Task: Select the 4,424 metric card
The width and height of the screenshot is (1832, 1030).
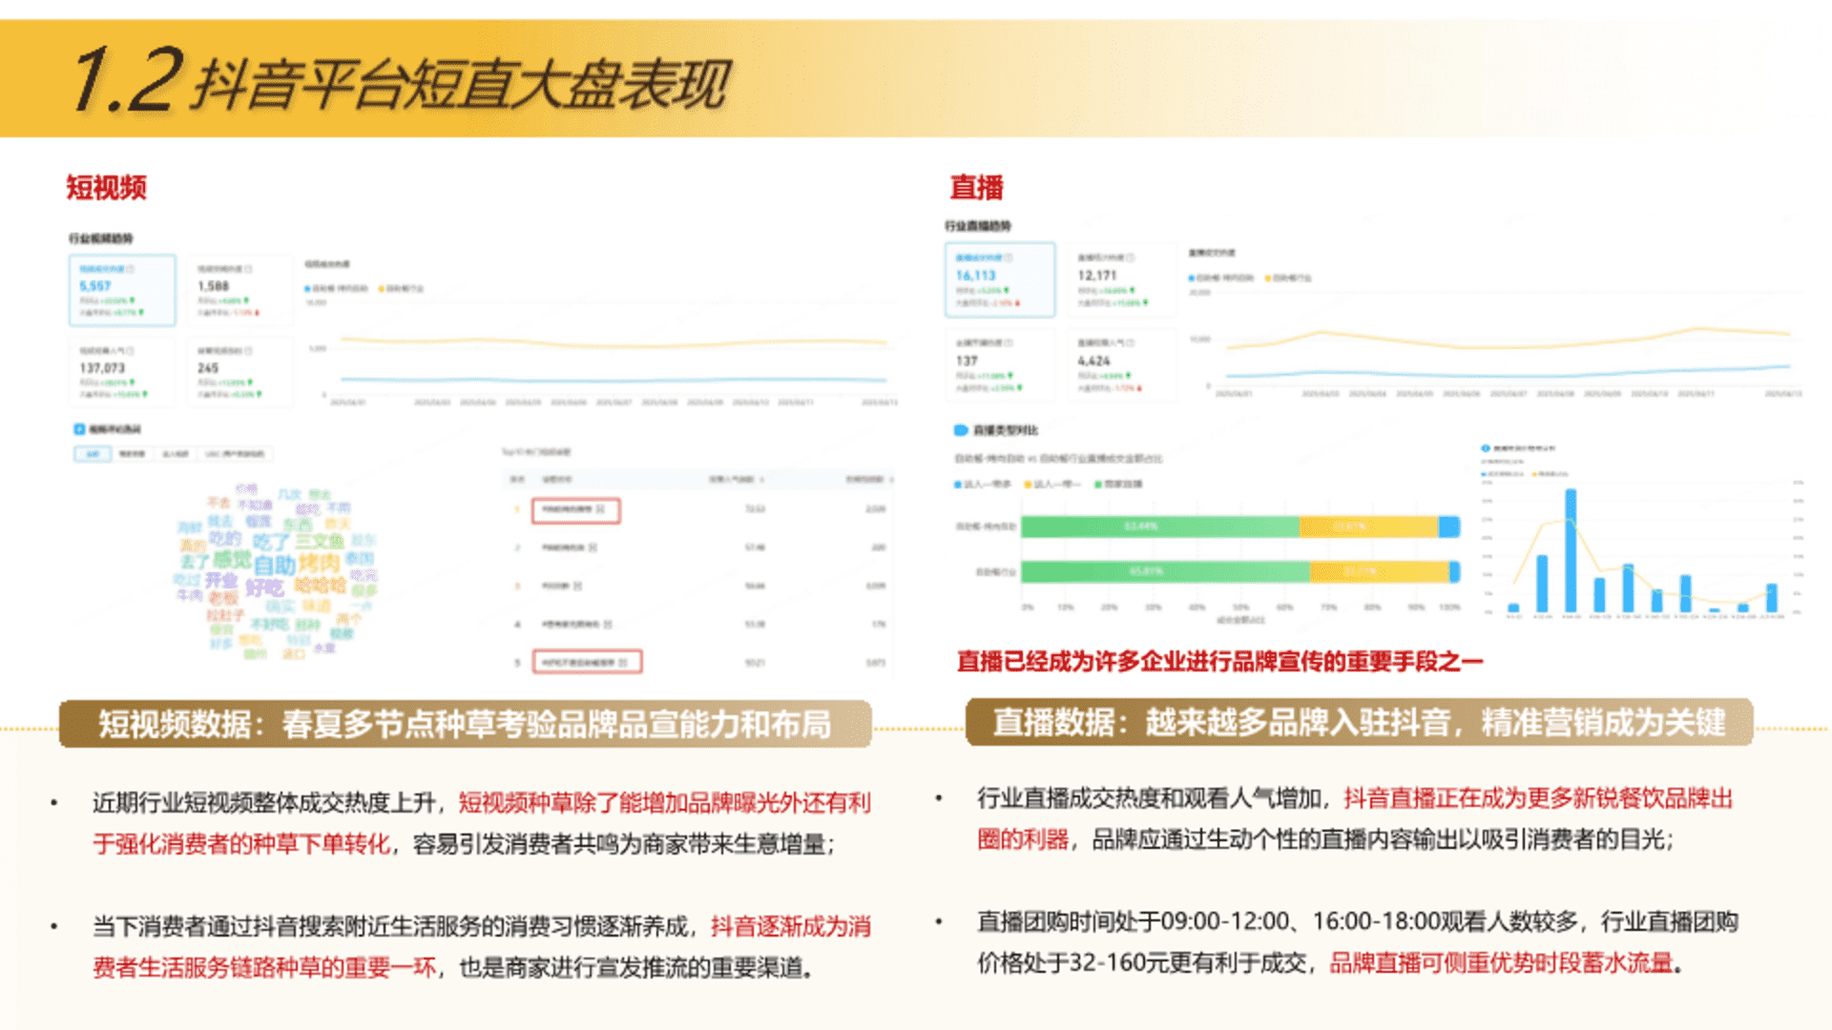Action: pyautogui.click(x=1121, y=364)
